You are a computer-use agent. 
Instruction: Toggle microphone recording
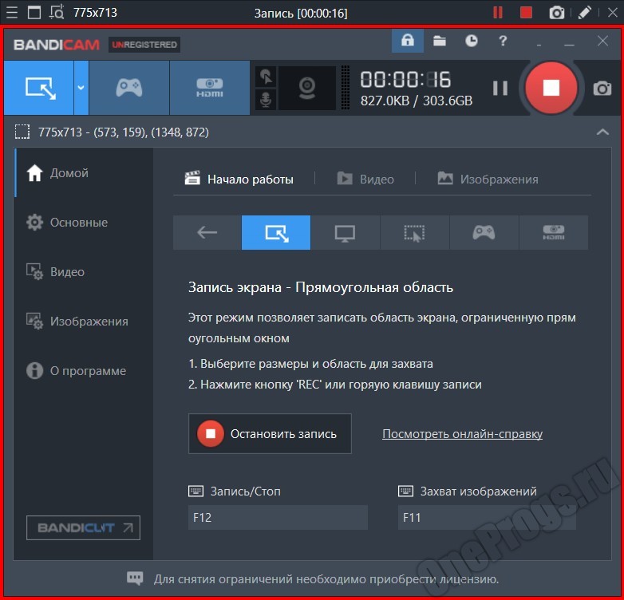point(266,100)
